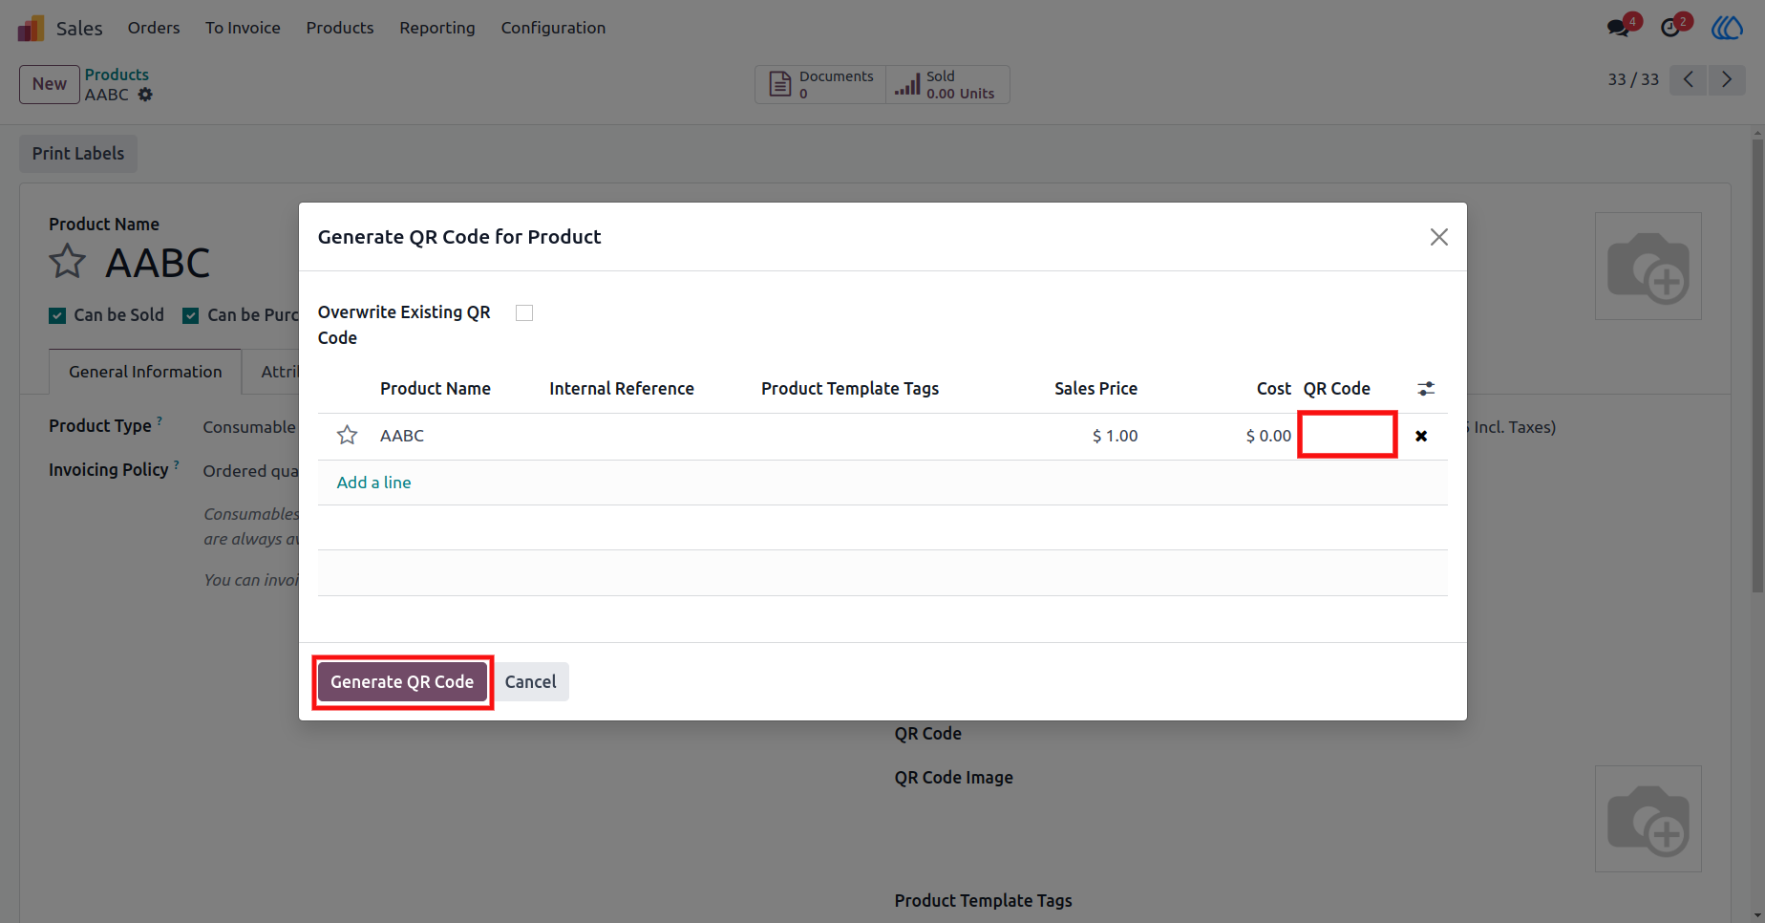The width and height of the screenshot is (1765, 923).
Task: Open the To Invoice menu
Action: coord(243,28)
